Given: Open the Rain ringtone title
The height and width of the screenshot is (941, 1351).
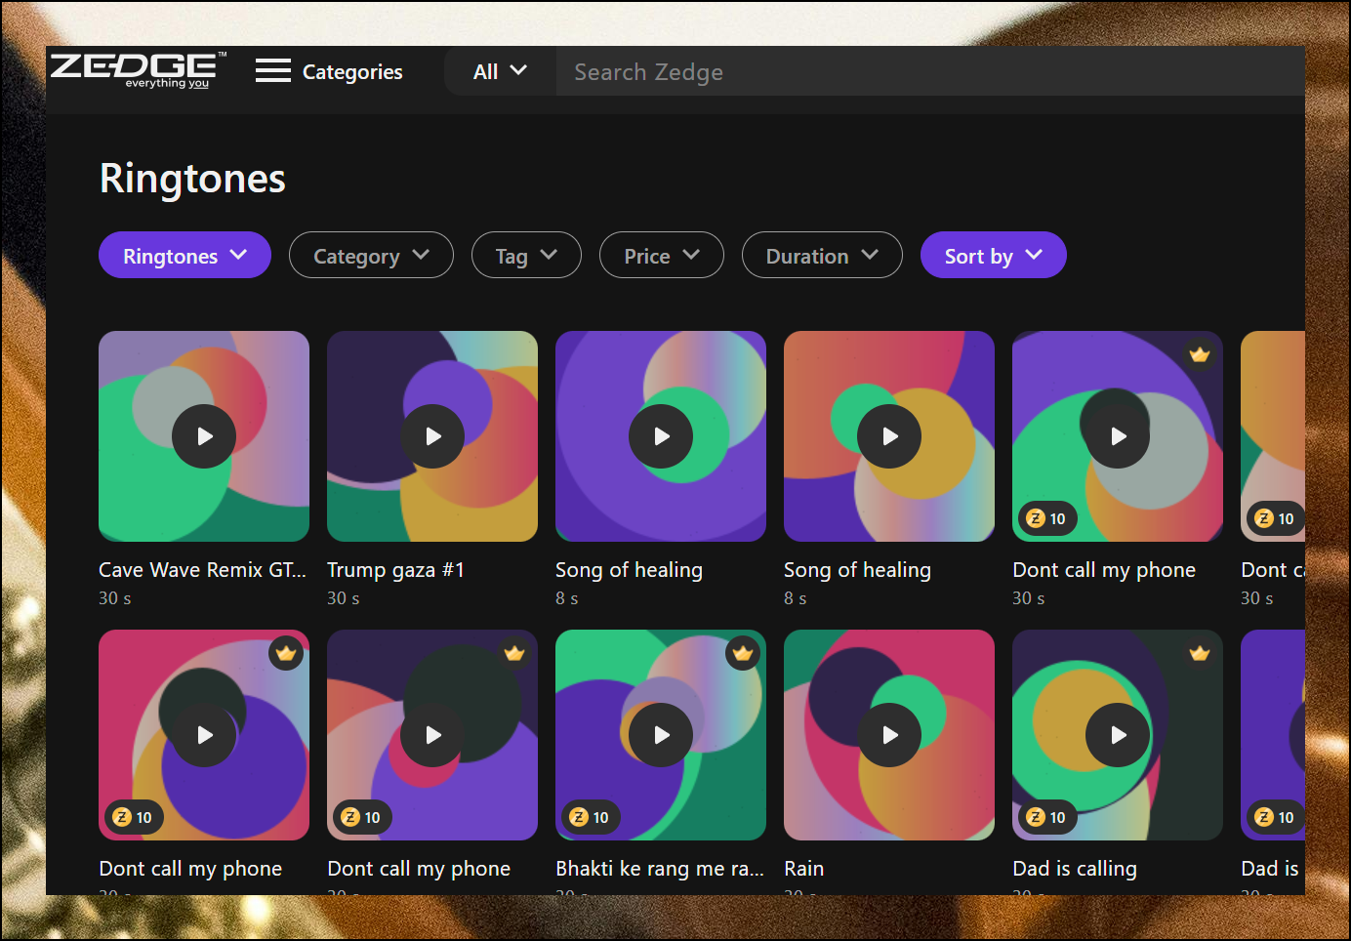Looking at the screenshot, I should [803, 868].
